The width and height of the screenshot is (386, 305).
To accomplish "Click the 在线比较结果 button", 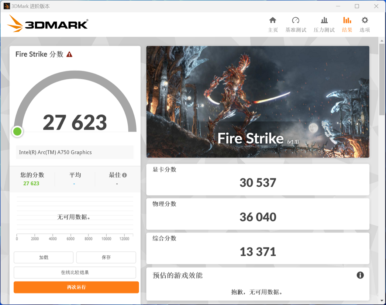I will click(75, 272).
